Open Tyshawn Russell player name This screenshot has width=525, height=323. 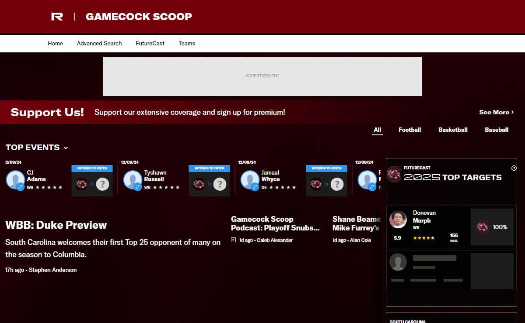click(155, 176)
